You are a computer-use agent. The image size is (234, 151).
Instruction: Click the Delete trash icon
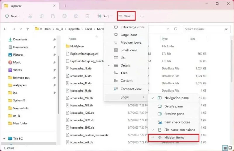(x=87, y=16)
